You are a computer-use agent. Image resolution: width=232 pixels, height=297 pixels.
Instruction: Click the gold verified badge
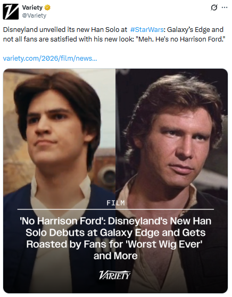click(47, 8)
